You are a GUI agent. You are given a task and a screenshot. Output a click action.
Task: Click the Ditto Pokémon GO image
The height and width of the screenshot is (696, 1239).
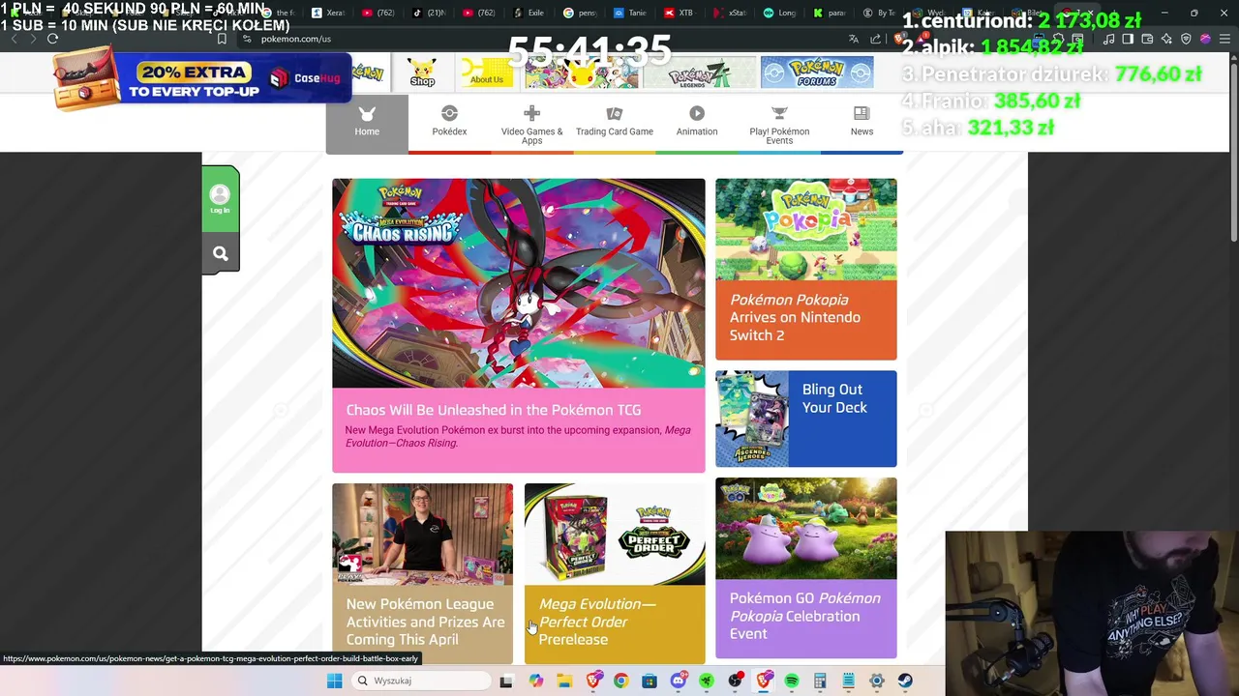tap(806, 528)
